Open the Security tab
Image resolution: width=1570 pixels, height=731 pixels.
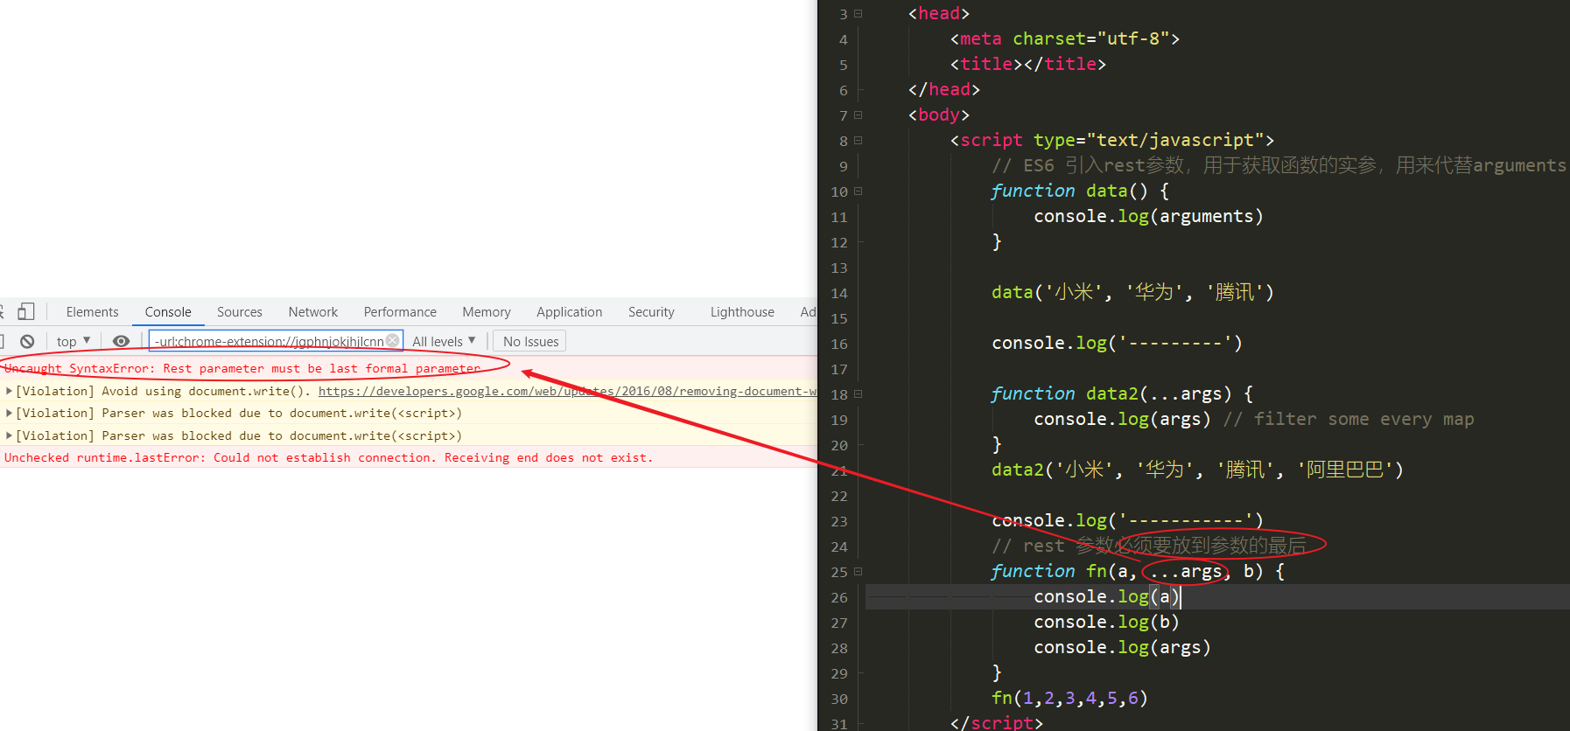pos(651,312)
